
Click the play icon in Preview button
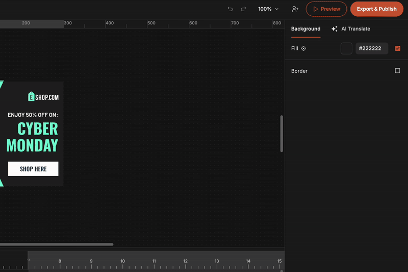(x=316, y=9)
